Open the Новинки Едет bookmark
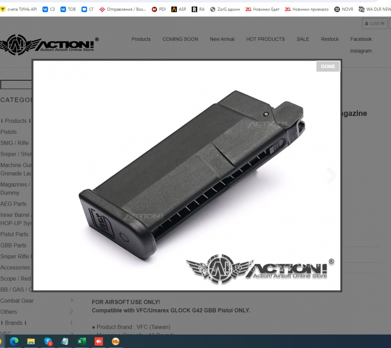The width and height of the screenshot is (391, 348). 262,9
